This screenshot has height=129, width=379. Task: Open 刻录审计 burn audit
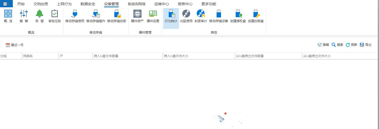201,16
